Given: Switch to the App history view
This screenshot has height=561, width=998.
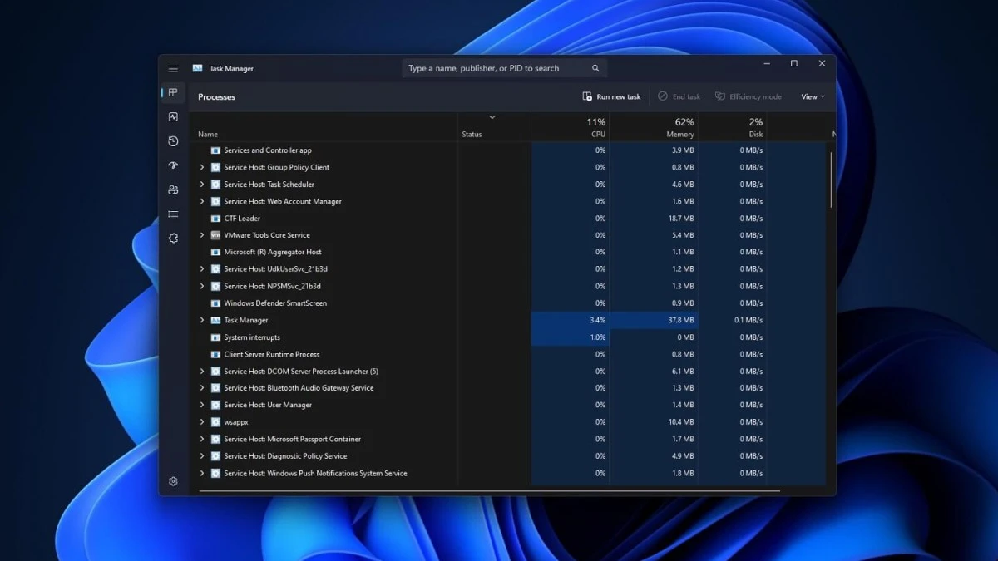Looking at the screenshot, I should click(x=173, y=141).
